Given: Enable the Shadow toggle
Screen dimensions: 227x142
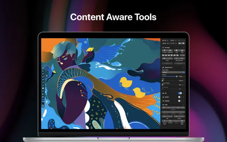Looking at the screenshot, I should (180, 100).
